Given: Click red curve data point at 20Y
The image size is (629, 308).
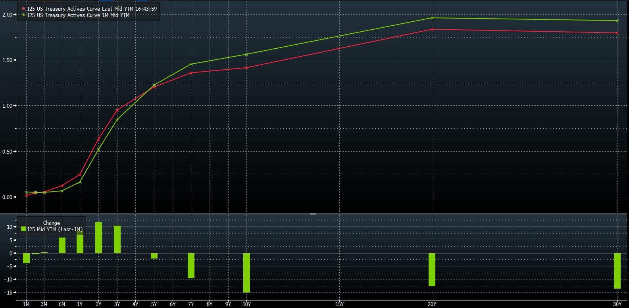Looking at the screenshot, I should pyautogui.click(x=432, y=29).
